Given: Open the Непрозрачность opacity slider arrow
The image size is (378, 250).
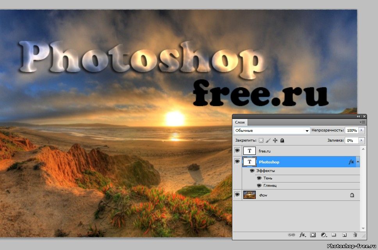Looking at the screenshot, I should click(x=362, y=130).
